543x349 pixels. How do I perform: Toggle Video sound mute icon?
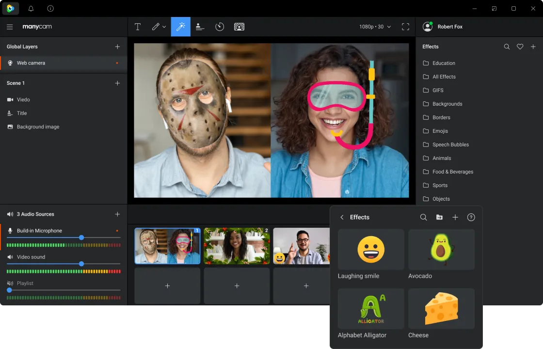coord(10,257)
